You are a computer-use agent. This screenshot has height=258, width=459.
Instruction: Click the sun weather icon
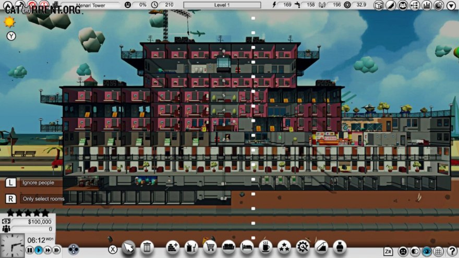point(9,22)
